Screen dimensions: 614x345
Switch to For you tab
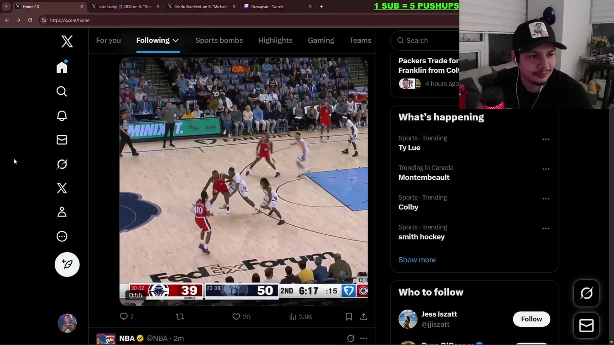108,40
